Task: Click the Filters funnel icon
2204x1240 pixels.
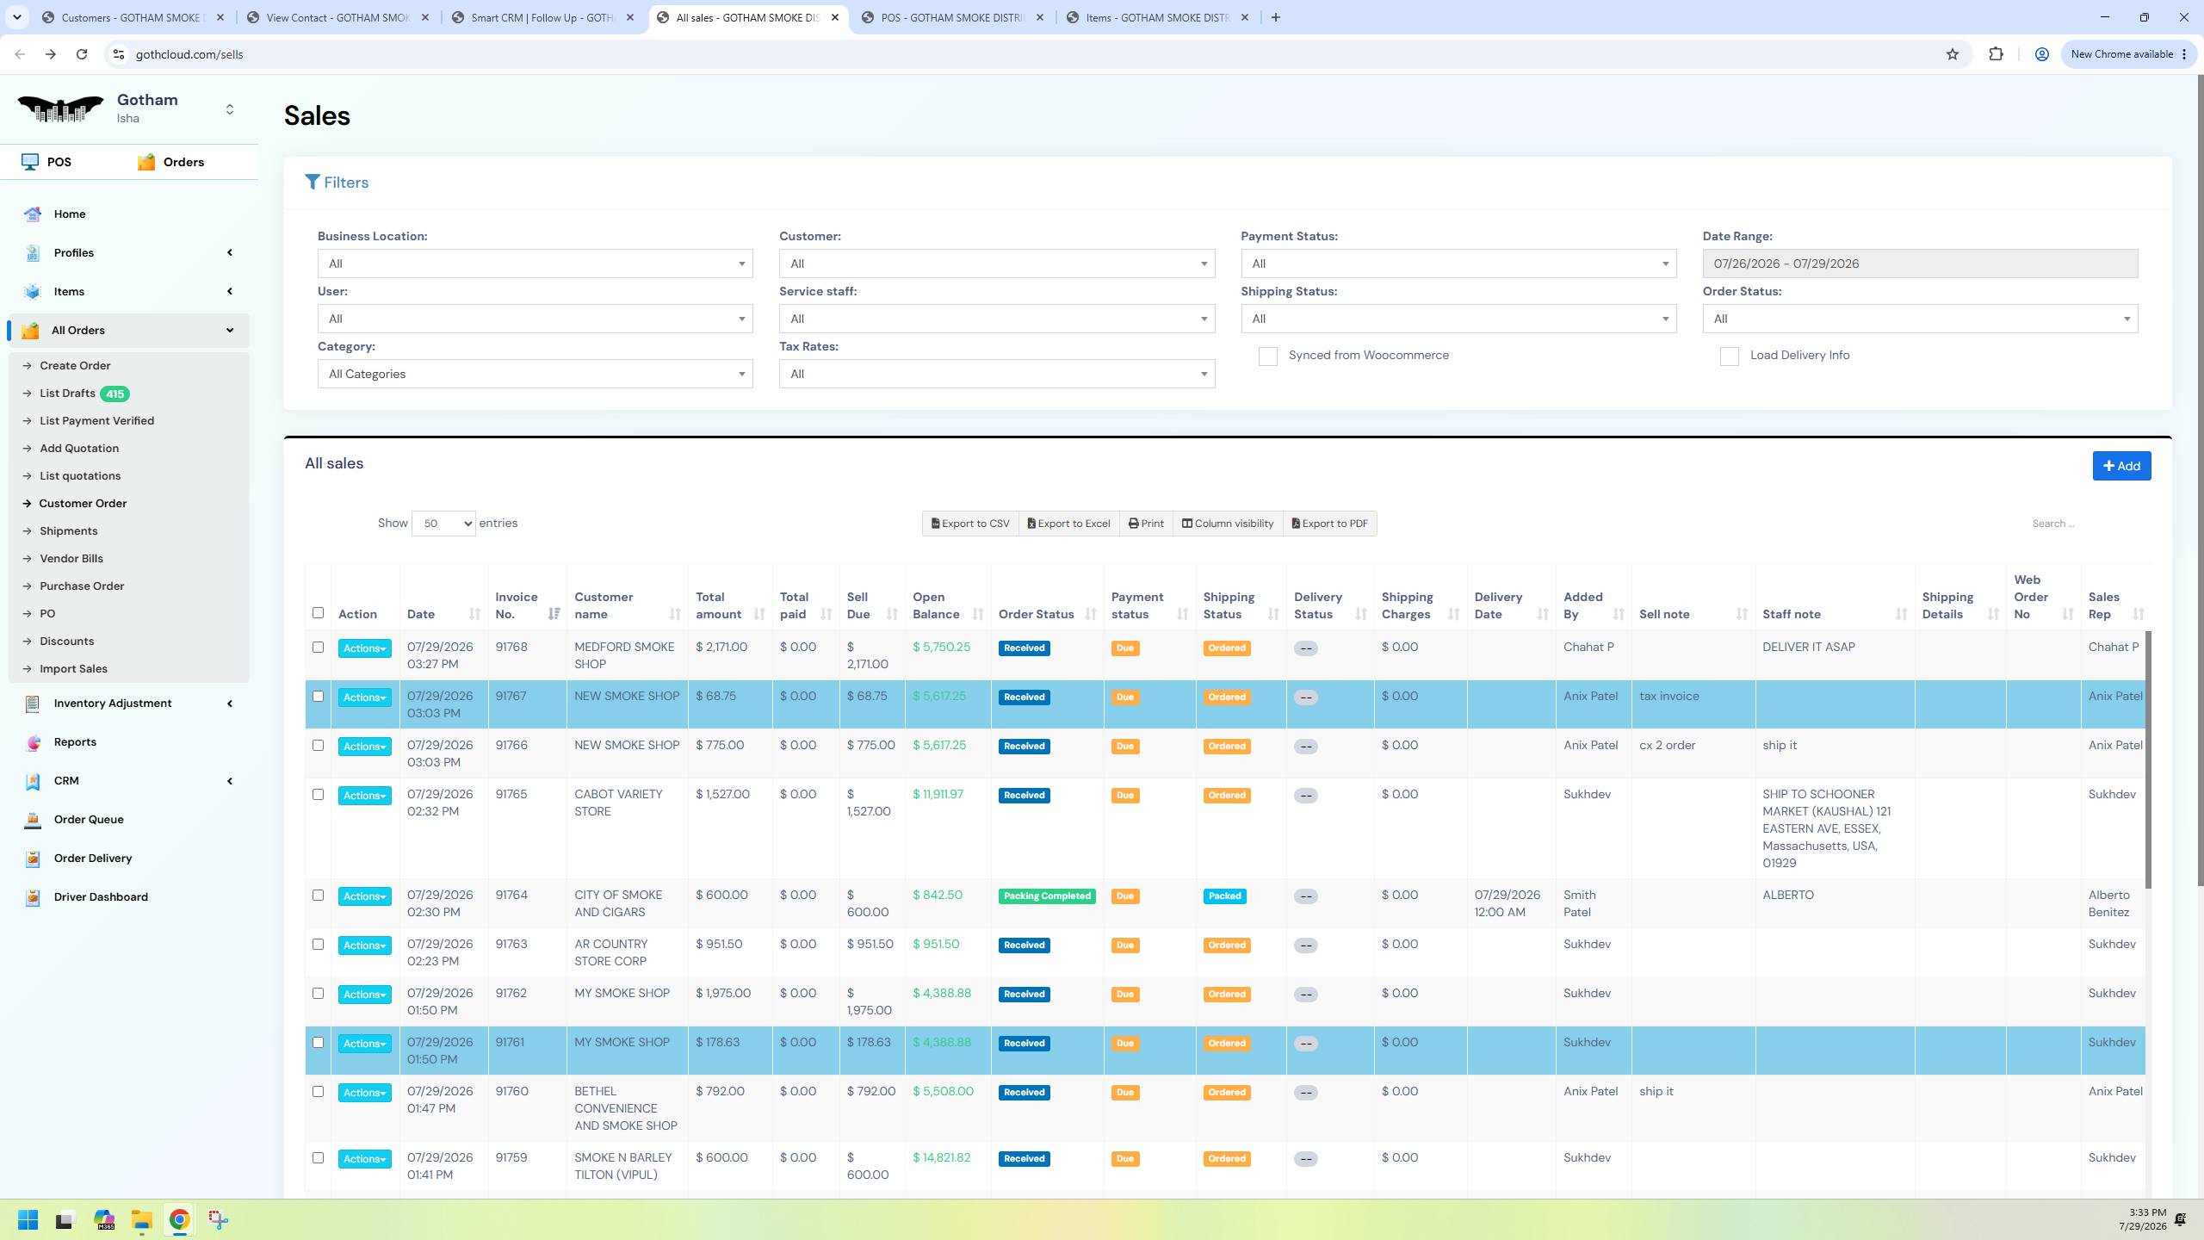Action: [x=313, y=183]
